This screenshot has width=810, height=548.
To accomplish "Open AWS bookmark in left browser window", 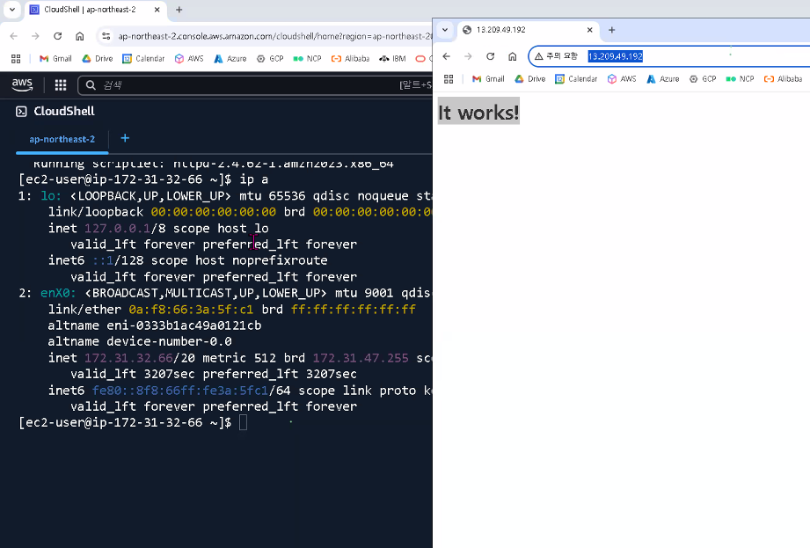I will pyautogui.click(x=189, y=59).
